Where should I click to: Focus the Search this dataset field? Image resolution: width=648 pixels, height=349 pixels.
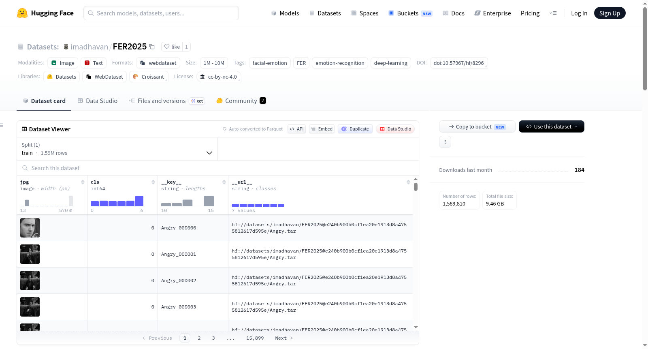(218, 168)
